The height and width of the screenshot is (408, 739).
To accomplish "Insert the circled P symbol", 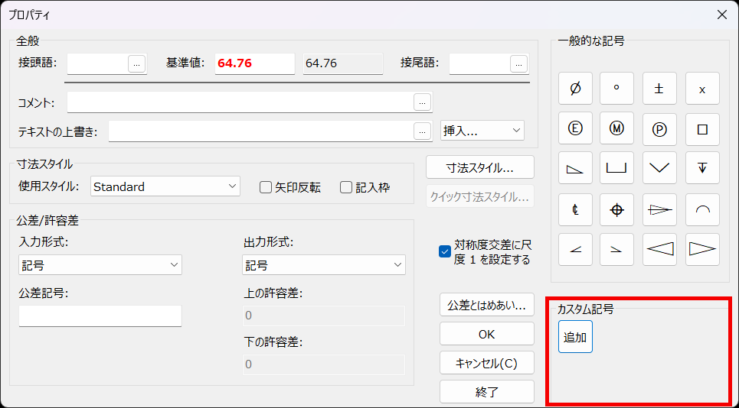I will [x=659, y=129].
